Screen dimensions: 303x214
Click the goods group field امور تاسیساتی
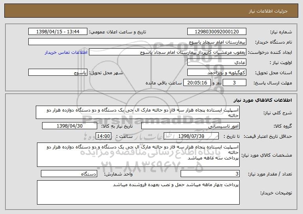point(190,126)
